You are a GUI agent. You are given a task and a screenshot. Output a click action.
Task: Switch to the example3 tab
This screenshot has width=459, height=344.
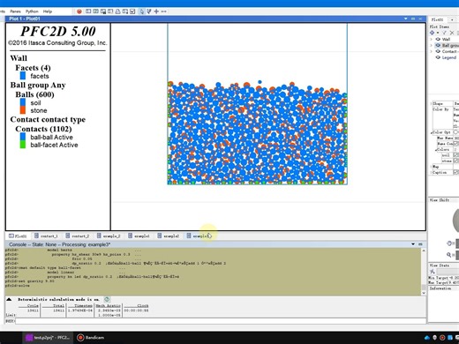(x=198, y=236)
